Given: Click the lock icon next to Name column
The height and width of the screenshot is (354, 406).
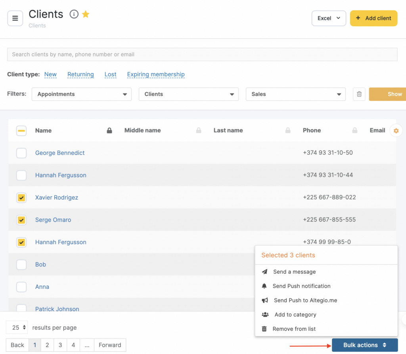Looking at the screenshot, I should (x=109, y=131).
